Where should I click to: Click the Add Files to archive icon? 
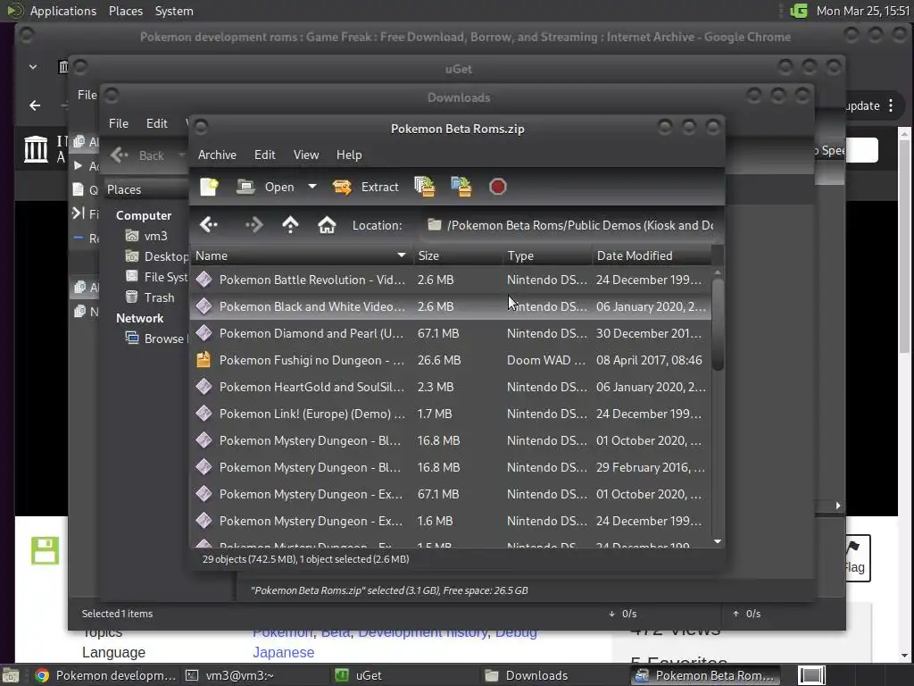pos(424,187)
